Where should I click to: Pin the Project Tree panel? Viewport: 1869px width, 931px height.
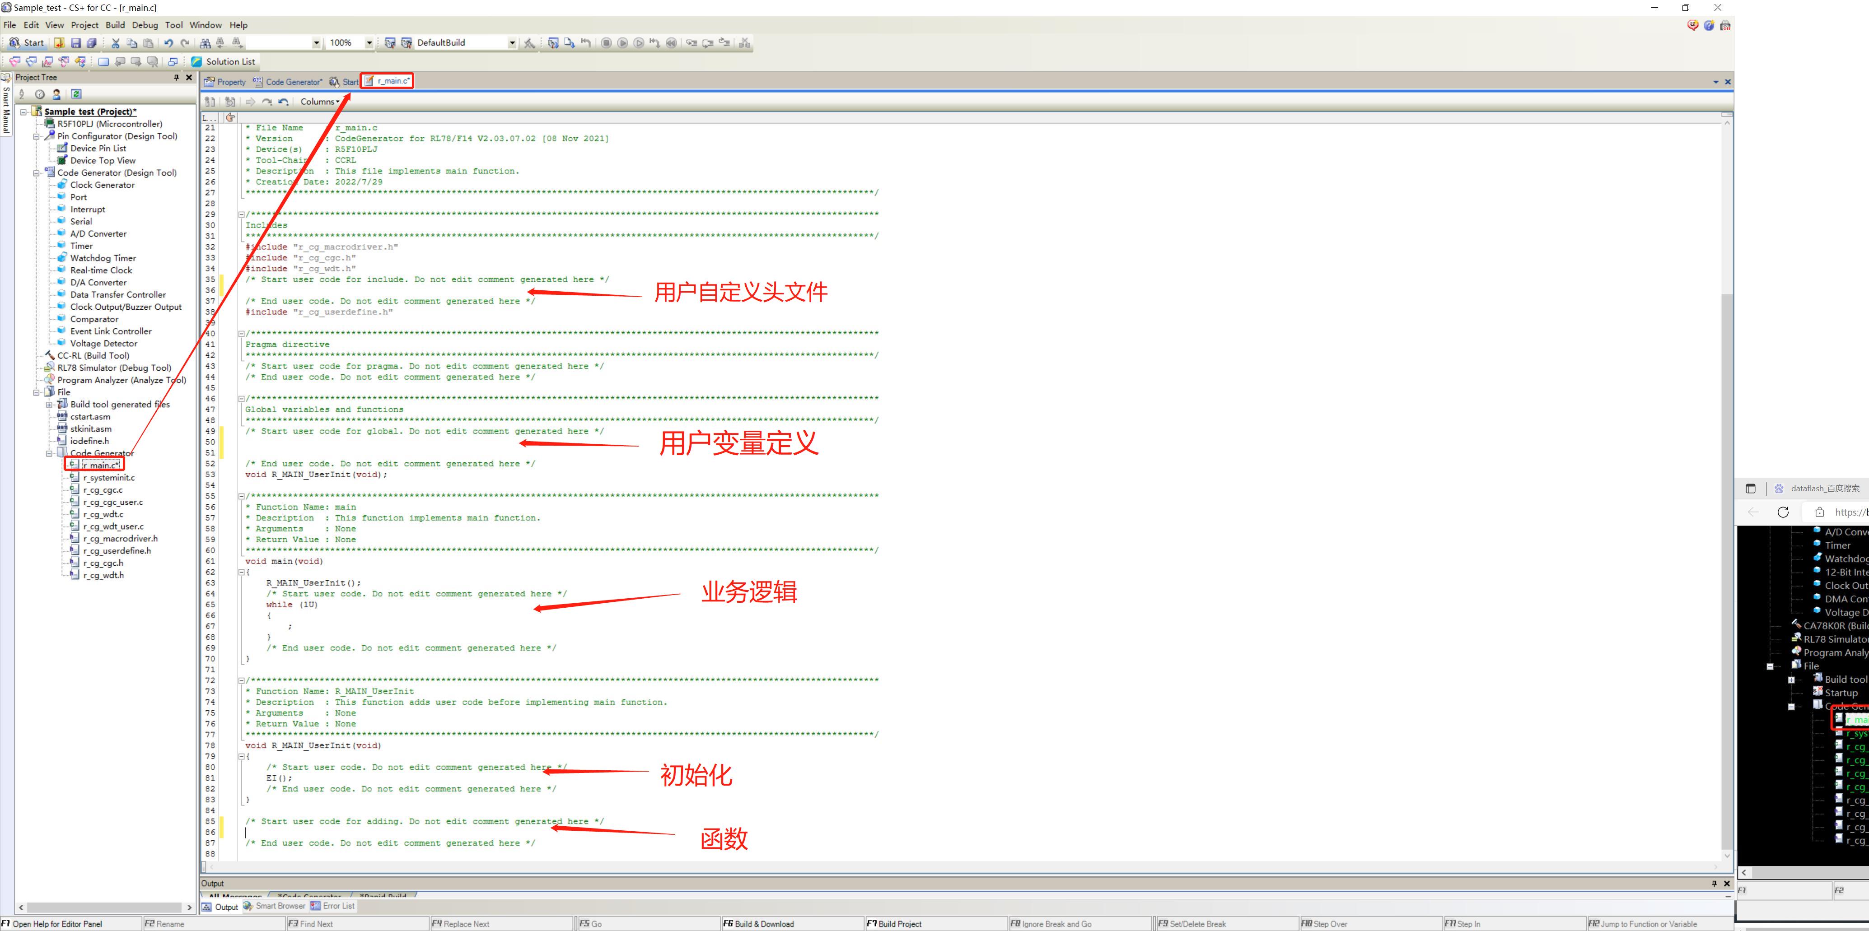pos(176,78)
